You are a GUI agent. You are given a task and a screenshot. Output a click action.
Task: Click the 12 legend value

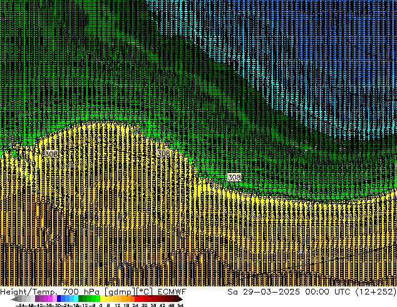click(x=118, y=305)
